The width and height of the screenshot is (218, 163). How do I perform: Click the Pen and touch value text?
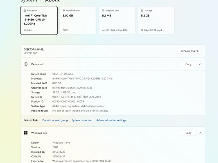80,111
